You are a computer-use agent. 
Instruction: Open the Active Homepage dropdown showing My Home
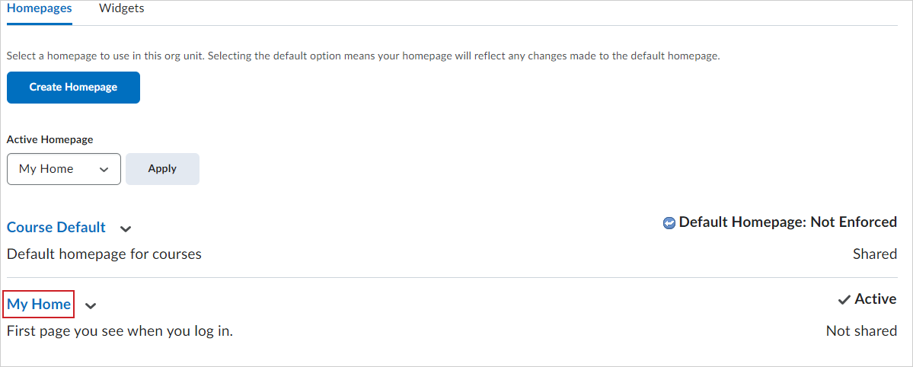[x=64, y=169]
